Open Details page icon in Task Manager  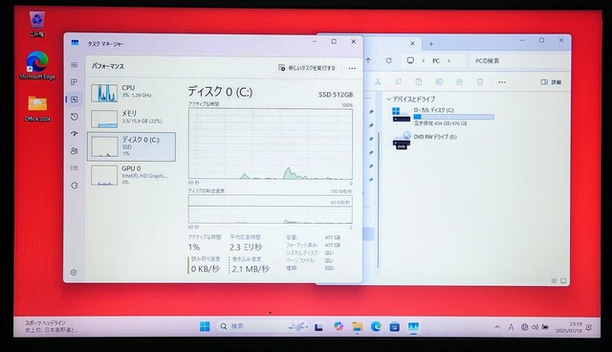75,167
